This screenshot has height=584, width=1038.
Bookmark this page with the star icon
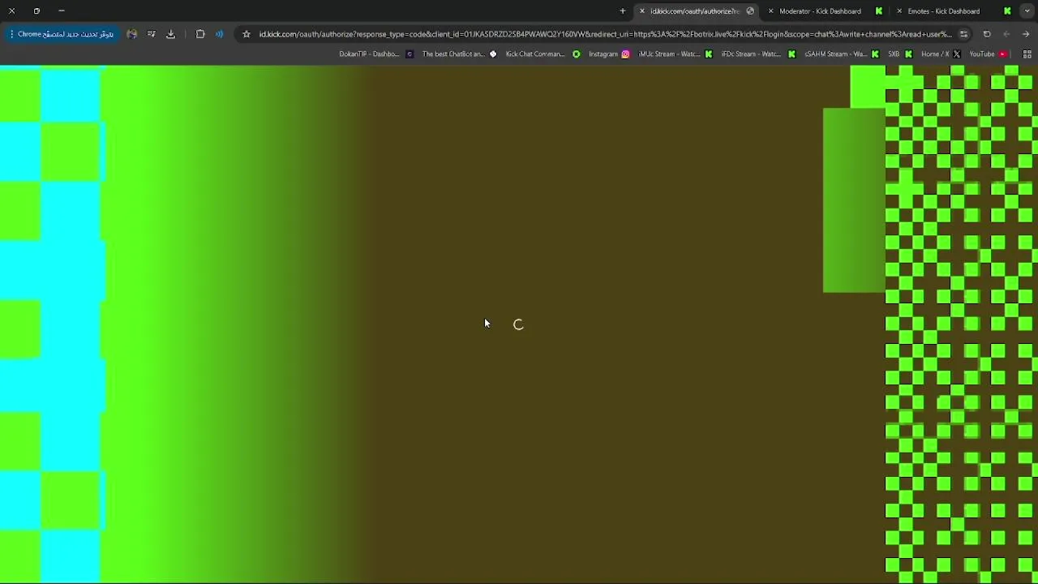click(247, 34)
